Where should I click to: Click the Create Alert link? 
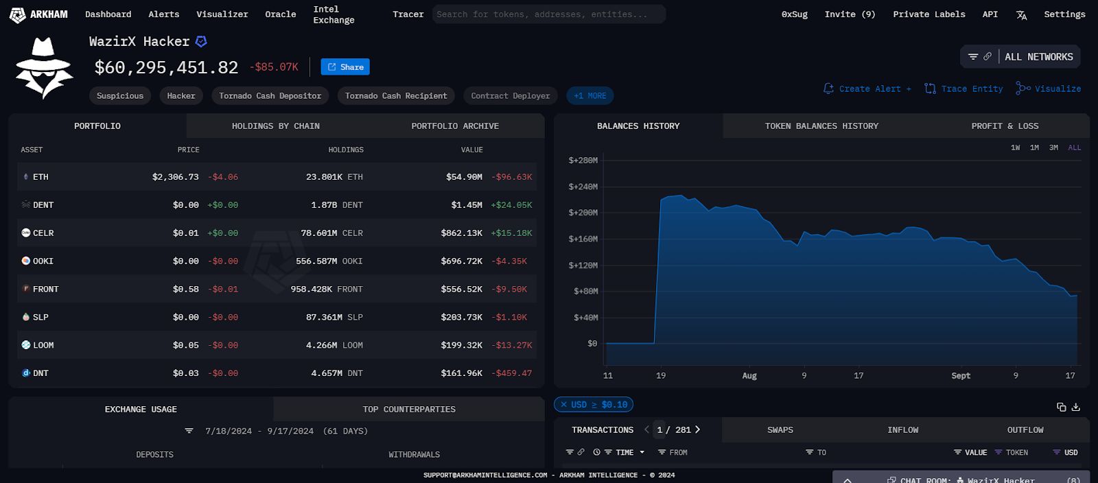pyautogui.click(x=867, y=89)
